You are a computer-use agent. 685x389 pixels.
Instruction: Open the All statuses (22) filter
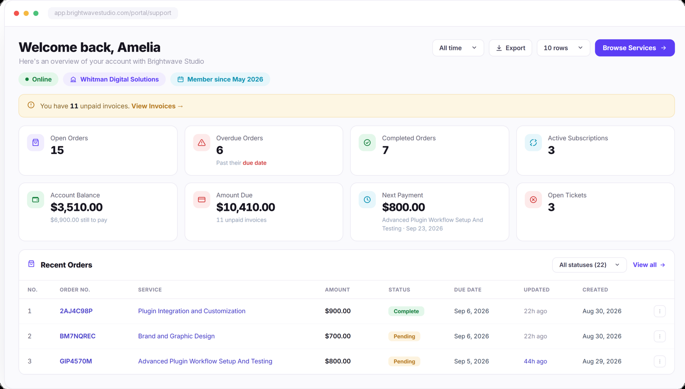tap(590, 265)
